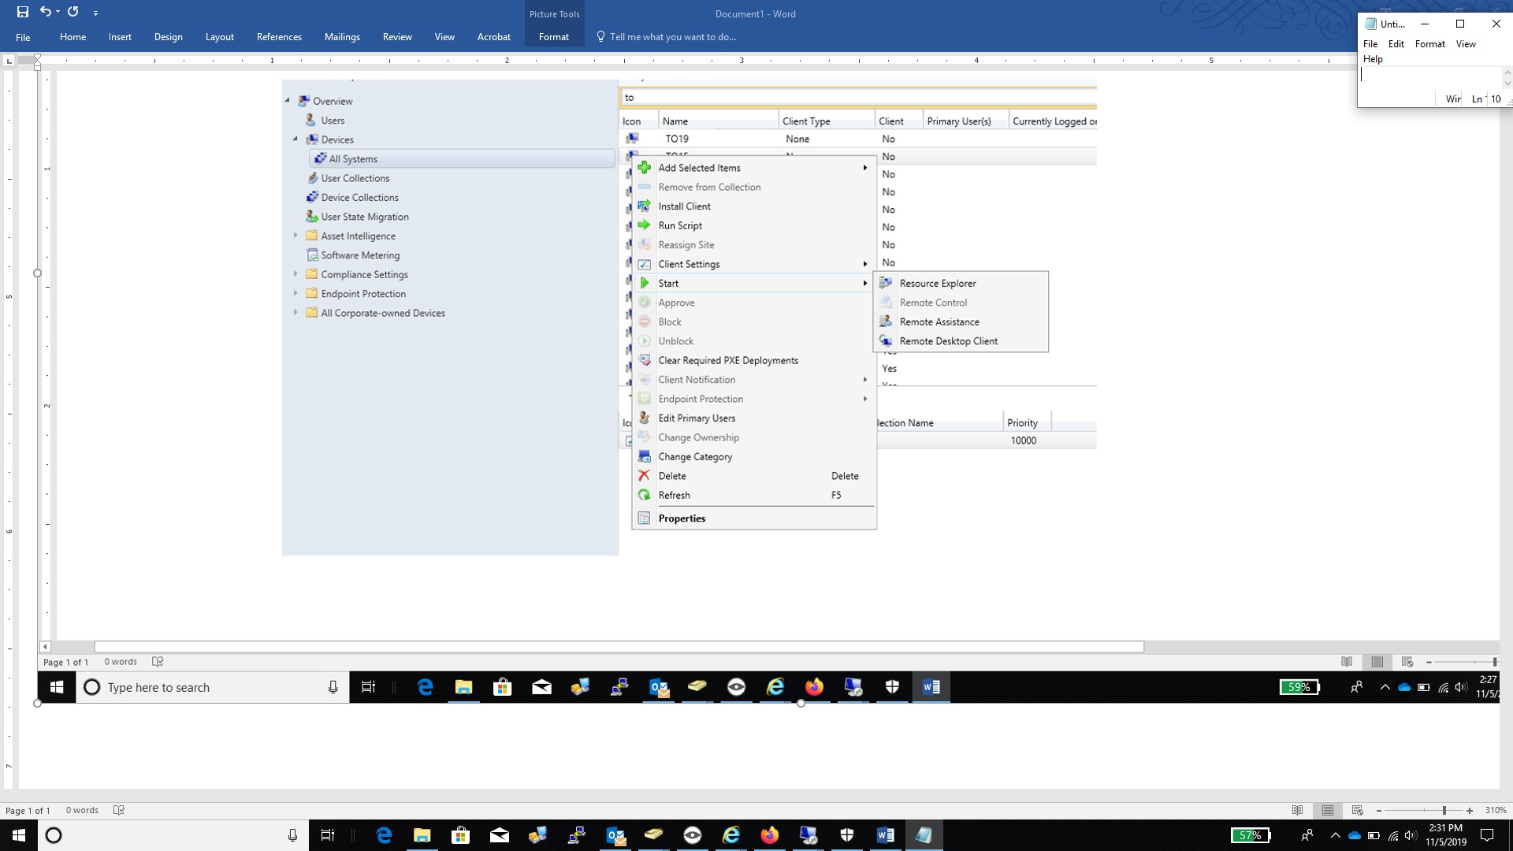The height and width of the screenshot is (851, 1513).
Task: Select the Users node in the tree
Action: (x=333, y=121)
